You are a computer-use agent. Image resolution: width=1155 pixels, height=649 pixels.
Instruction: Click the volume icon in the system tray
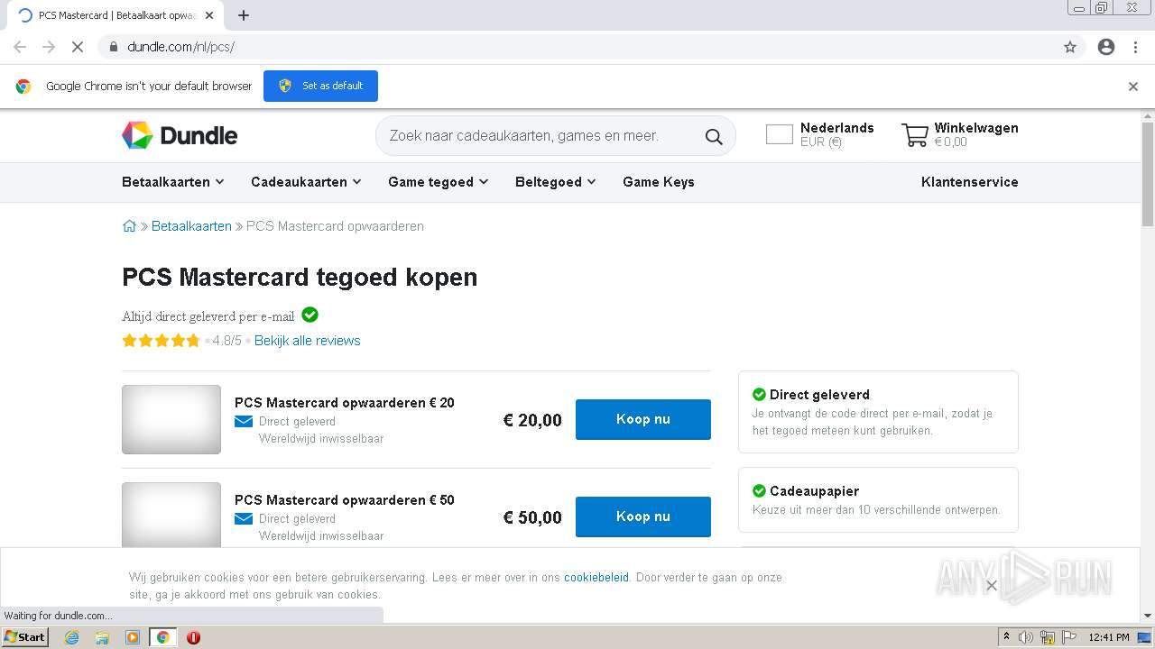[x=1026, y=637]
